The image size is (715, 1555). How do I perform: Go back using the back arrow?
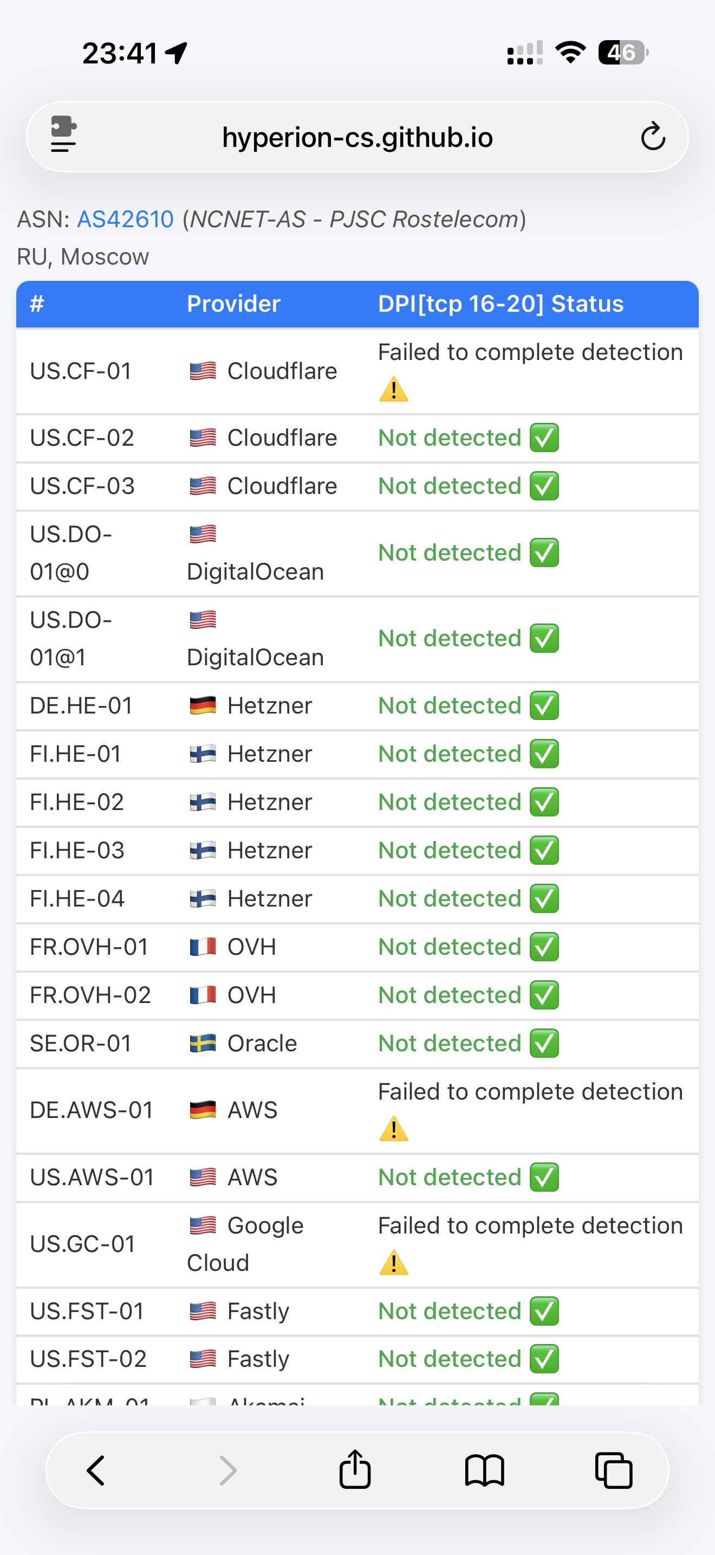coord(96,1470)
